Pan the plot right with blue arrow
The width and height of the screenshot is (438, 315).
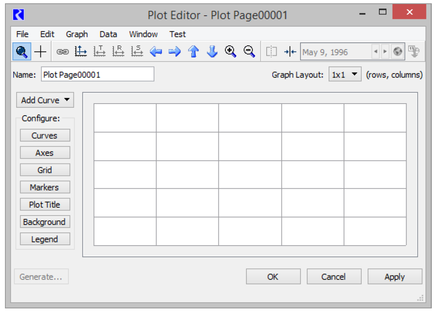tap(175, 52)
